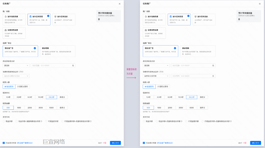Close the left 任务推广 dialog

coord(120,4)
